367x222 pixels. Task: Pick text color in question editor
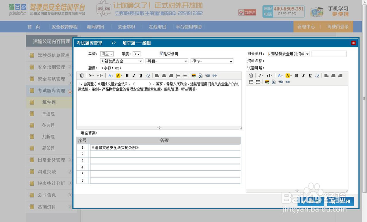tap(110, 75)
